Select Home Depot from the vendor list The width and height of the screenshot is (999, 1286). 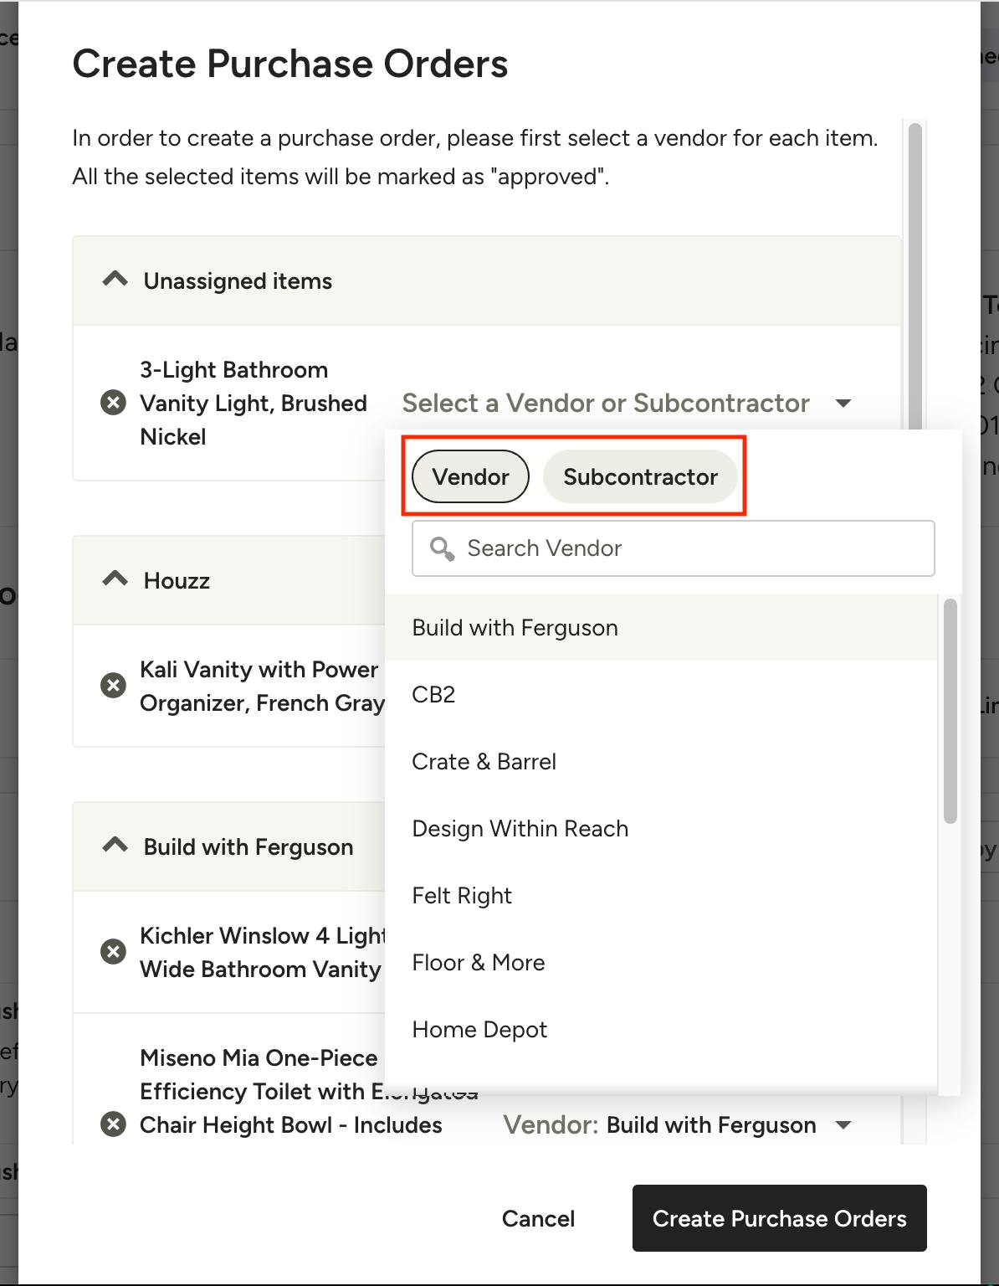point(479,1029)
